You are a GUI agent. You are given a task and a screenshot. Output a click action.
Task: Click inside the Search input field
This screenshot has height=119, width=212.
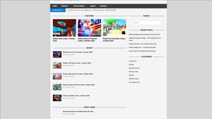pyautogui.click(x=146, y=23)
